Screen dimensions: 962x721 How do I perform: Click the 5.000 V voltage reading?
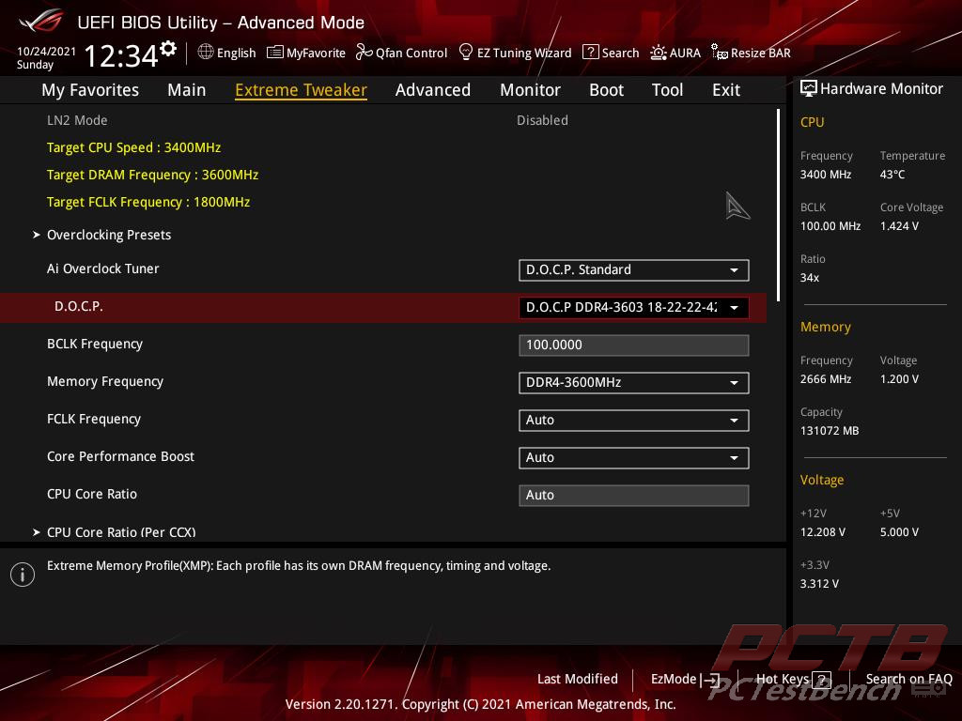899,531
